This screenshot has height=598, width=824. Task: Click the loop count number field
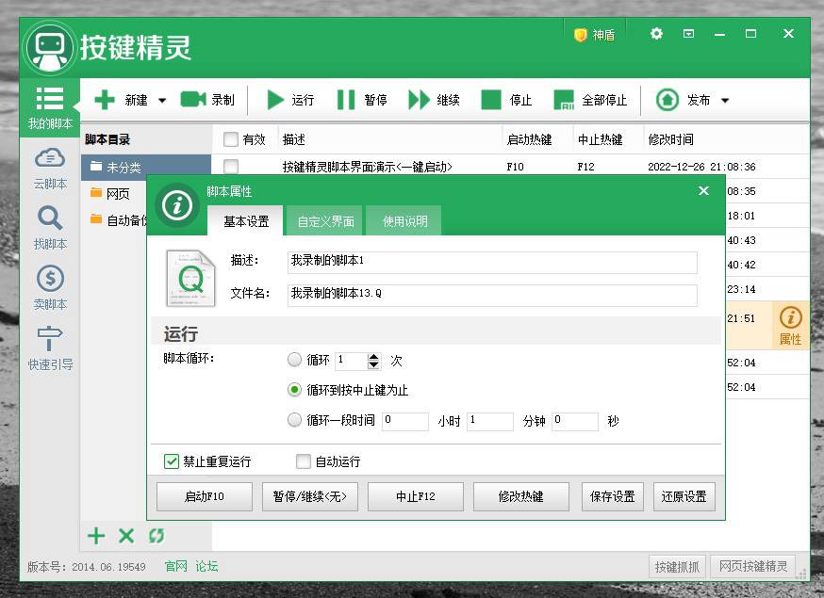click(351, 361)
